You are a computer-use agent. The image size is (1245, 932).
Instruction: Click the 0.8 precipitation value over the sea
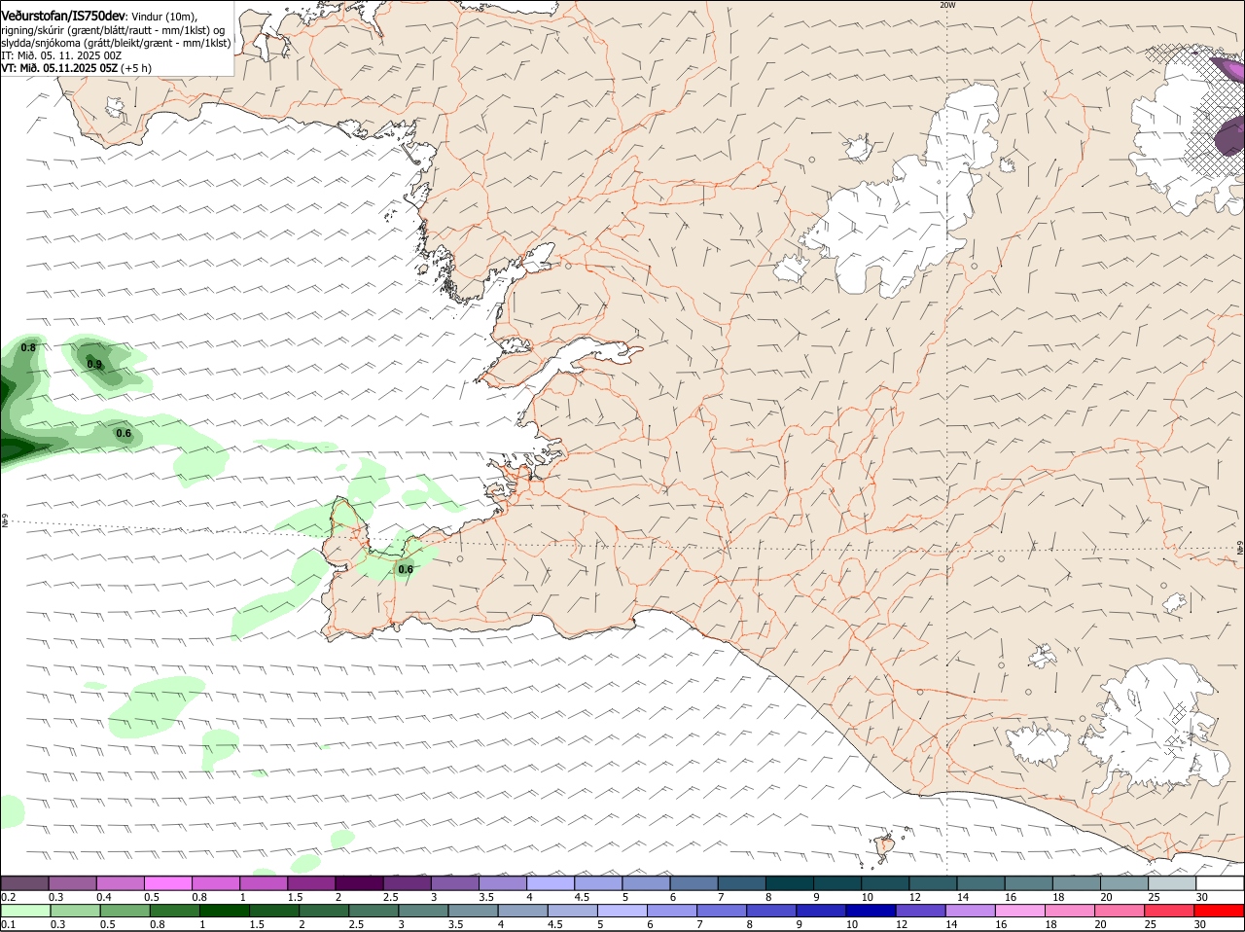click(x=28, y=347)
